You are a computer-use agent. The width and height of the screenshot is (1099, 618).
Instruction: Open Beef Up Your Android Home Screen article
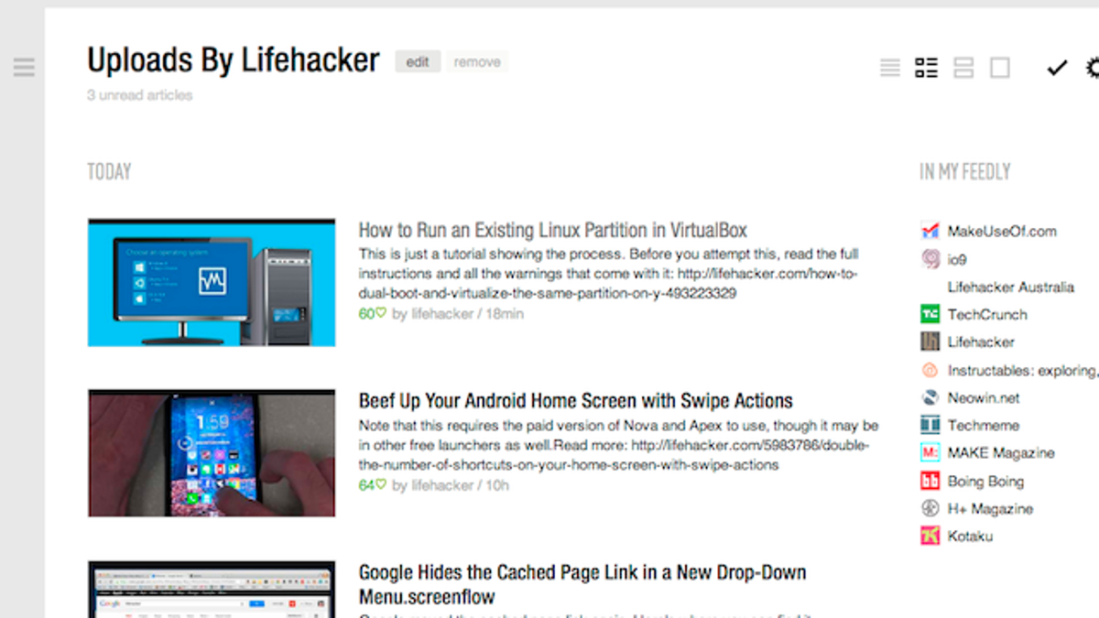click(575, 401)
